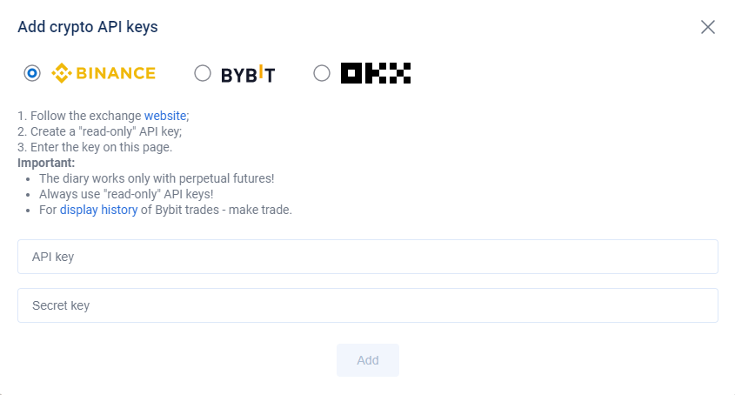Click the "make trade" text in Bybit note
The height and width of the screenshot is (395, 735).
[x=264, y=210]
